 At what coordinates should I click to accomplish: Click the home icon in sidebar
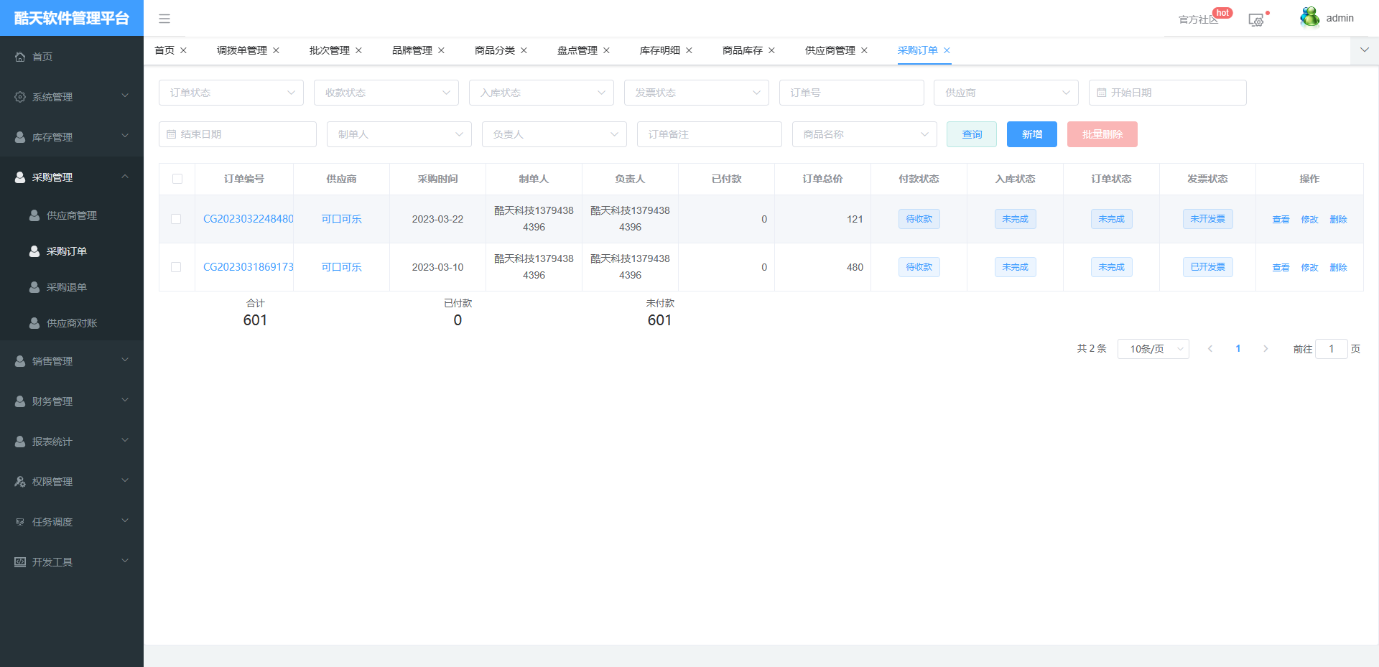point(20,57)
